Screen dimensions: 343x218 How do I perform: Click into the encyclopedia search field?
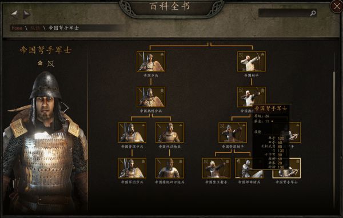[284, 13]
